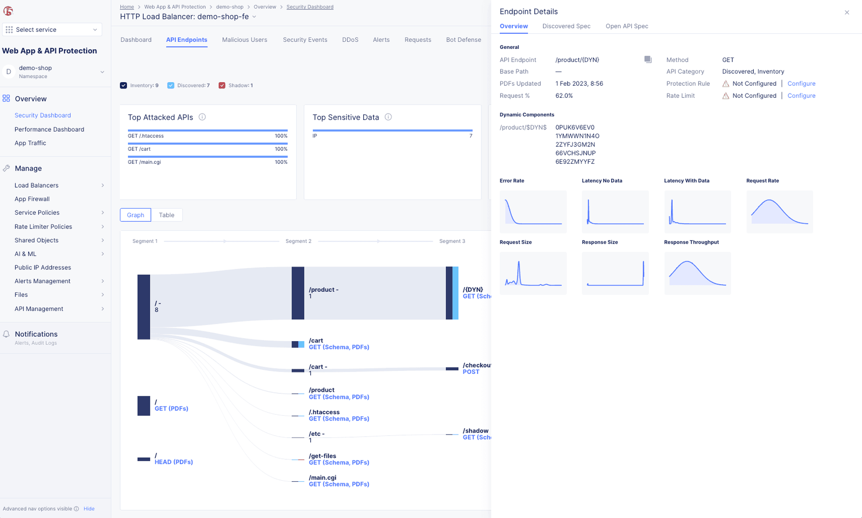Open Performance Dashboard in sidebar
The image size is (862, 518).
[49, 129]
